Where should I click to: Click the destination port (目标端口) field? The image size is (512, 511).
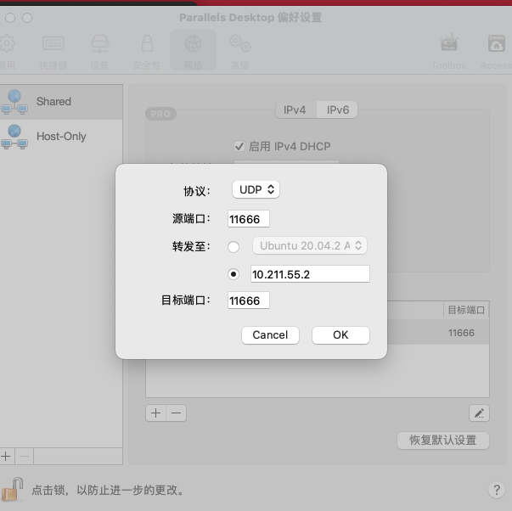(249, 300)
